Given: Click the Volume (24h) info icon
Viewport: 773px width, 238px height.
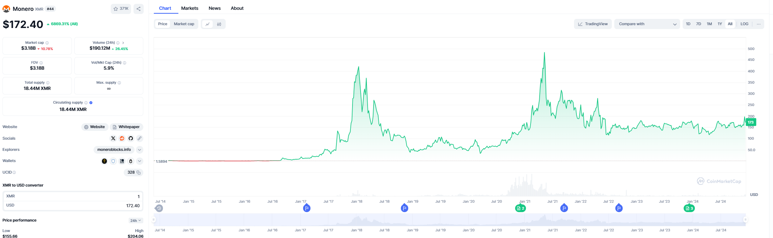Looking at the screenshot, I should [118, 43].
